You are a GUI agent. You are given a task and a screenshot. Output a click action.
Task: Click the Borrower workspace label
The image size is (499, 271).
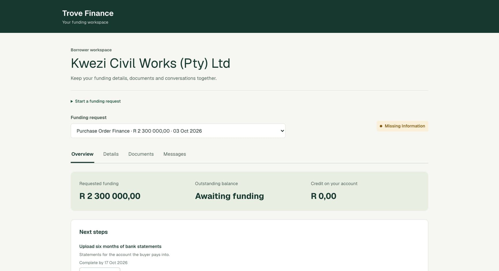pos(91,50)
